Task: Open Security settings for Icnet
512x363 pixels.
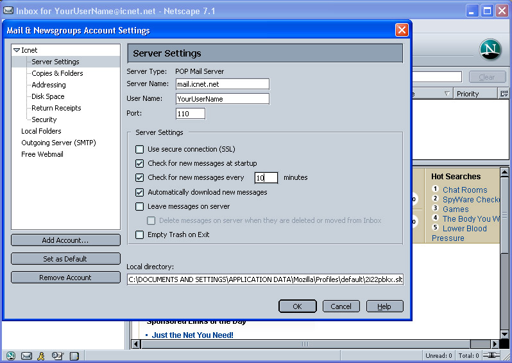Action: tap(44, 120)
